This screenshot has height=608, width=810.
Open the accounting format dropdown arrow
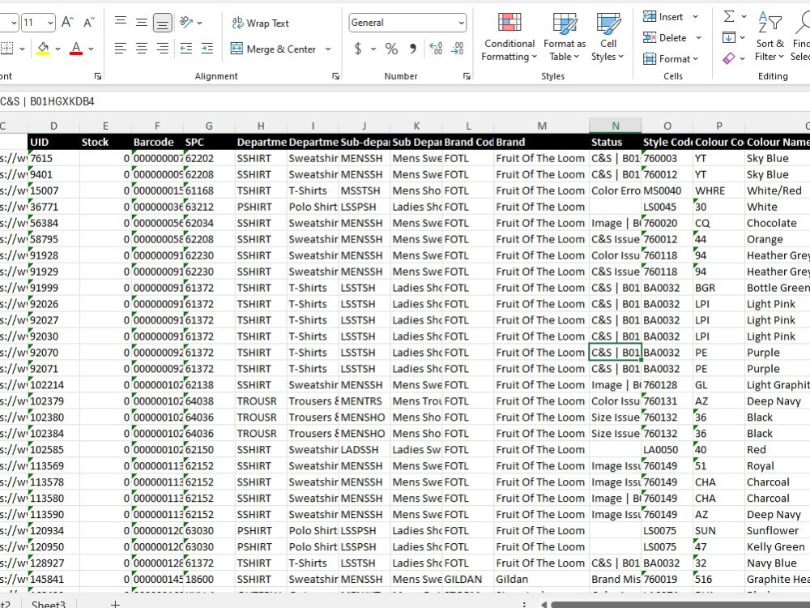point(373,49)
